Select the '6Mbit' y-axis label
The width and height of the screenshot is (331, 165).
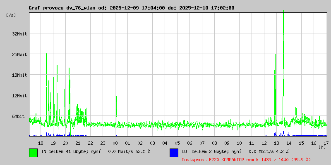click(18, 116)
